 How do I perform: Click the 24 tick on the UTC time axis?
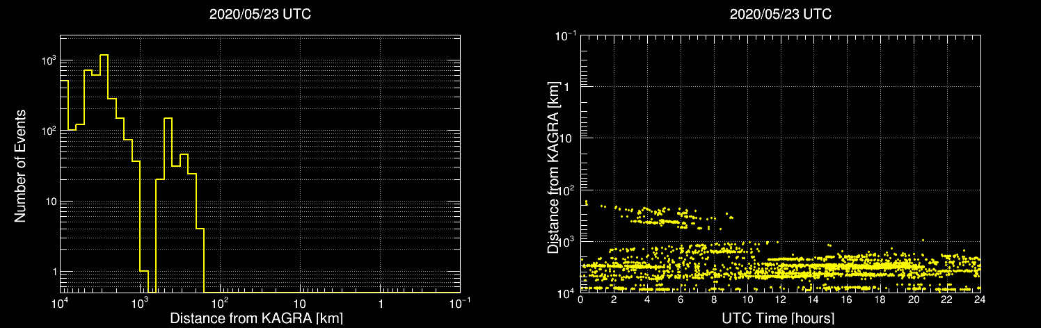tap(980, 301)
